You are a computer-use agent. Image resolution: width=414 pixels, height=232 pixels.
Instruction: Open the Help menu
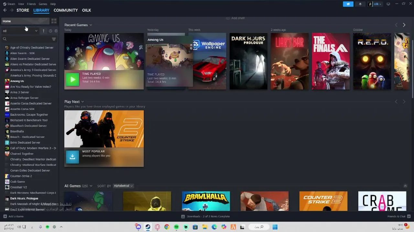pos(53,4)
